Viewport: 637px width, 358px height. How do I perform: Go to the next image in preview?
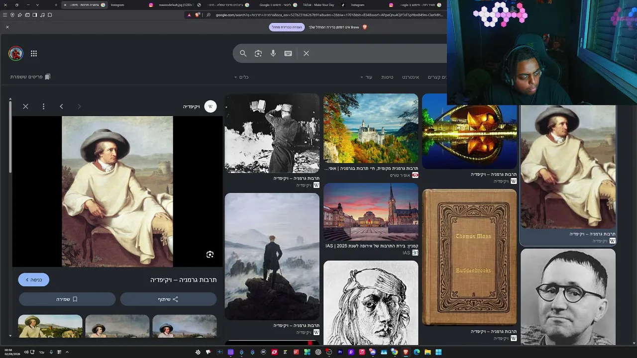click(x=61, y=106)
